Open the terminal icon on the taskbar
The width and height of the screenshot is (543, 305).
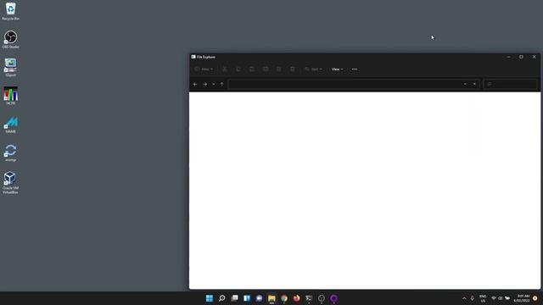[x=309, y=298]
